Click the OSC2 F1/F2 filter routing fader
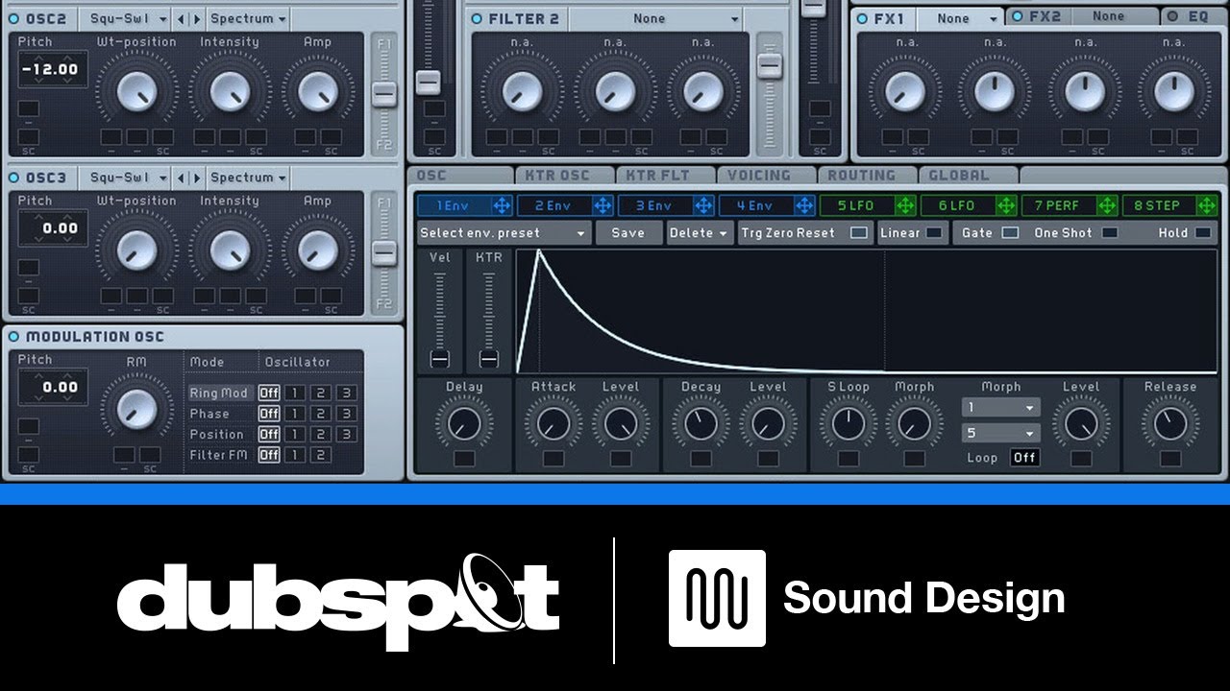 tap(384, 94)
